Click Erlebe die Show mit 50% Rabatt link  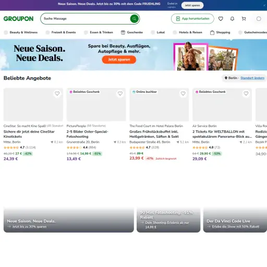(x=236, y=227)
